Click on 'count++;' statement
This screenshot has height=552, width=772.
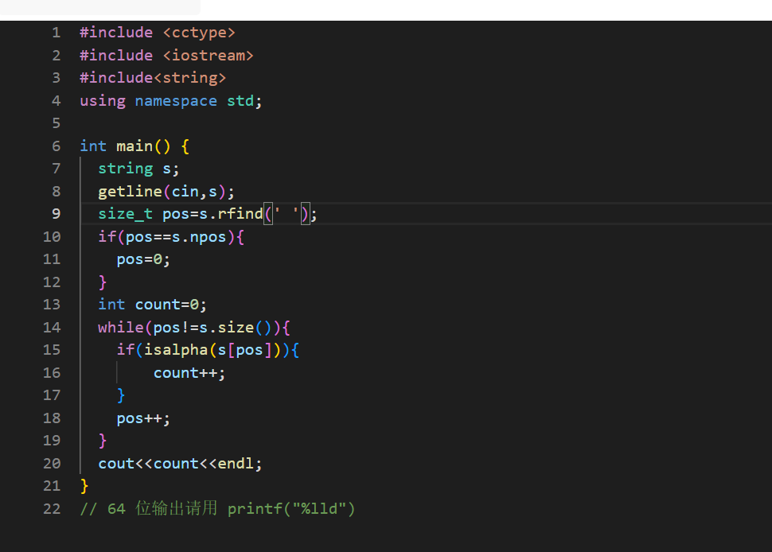click(x=189, y=372)
